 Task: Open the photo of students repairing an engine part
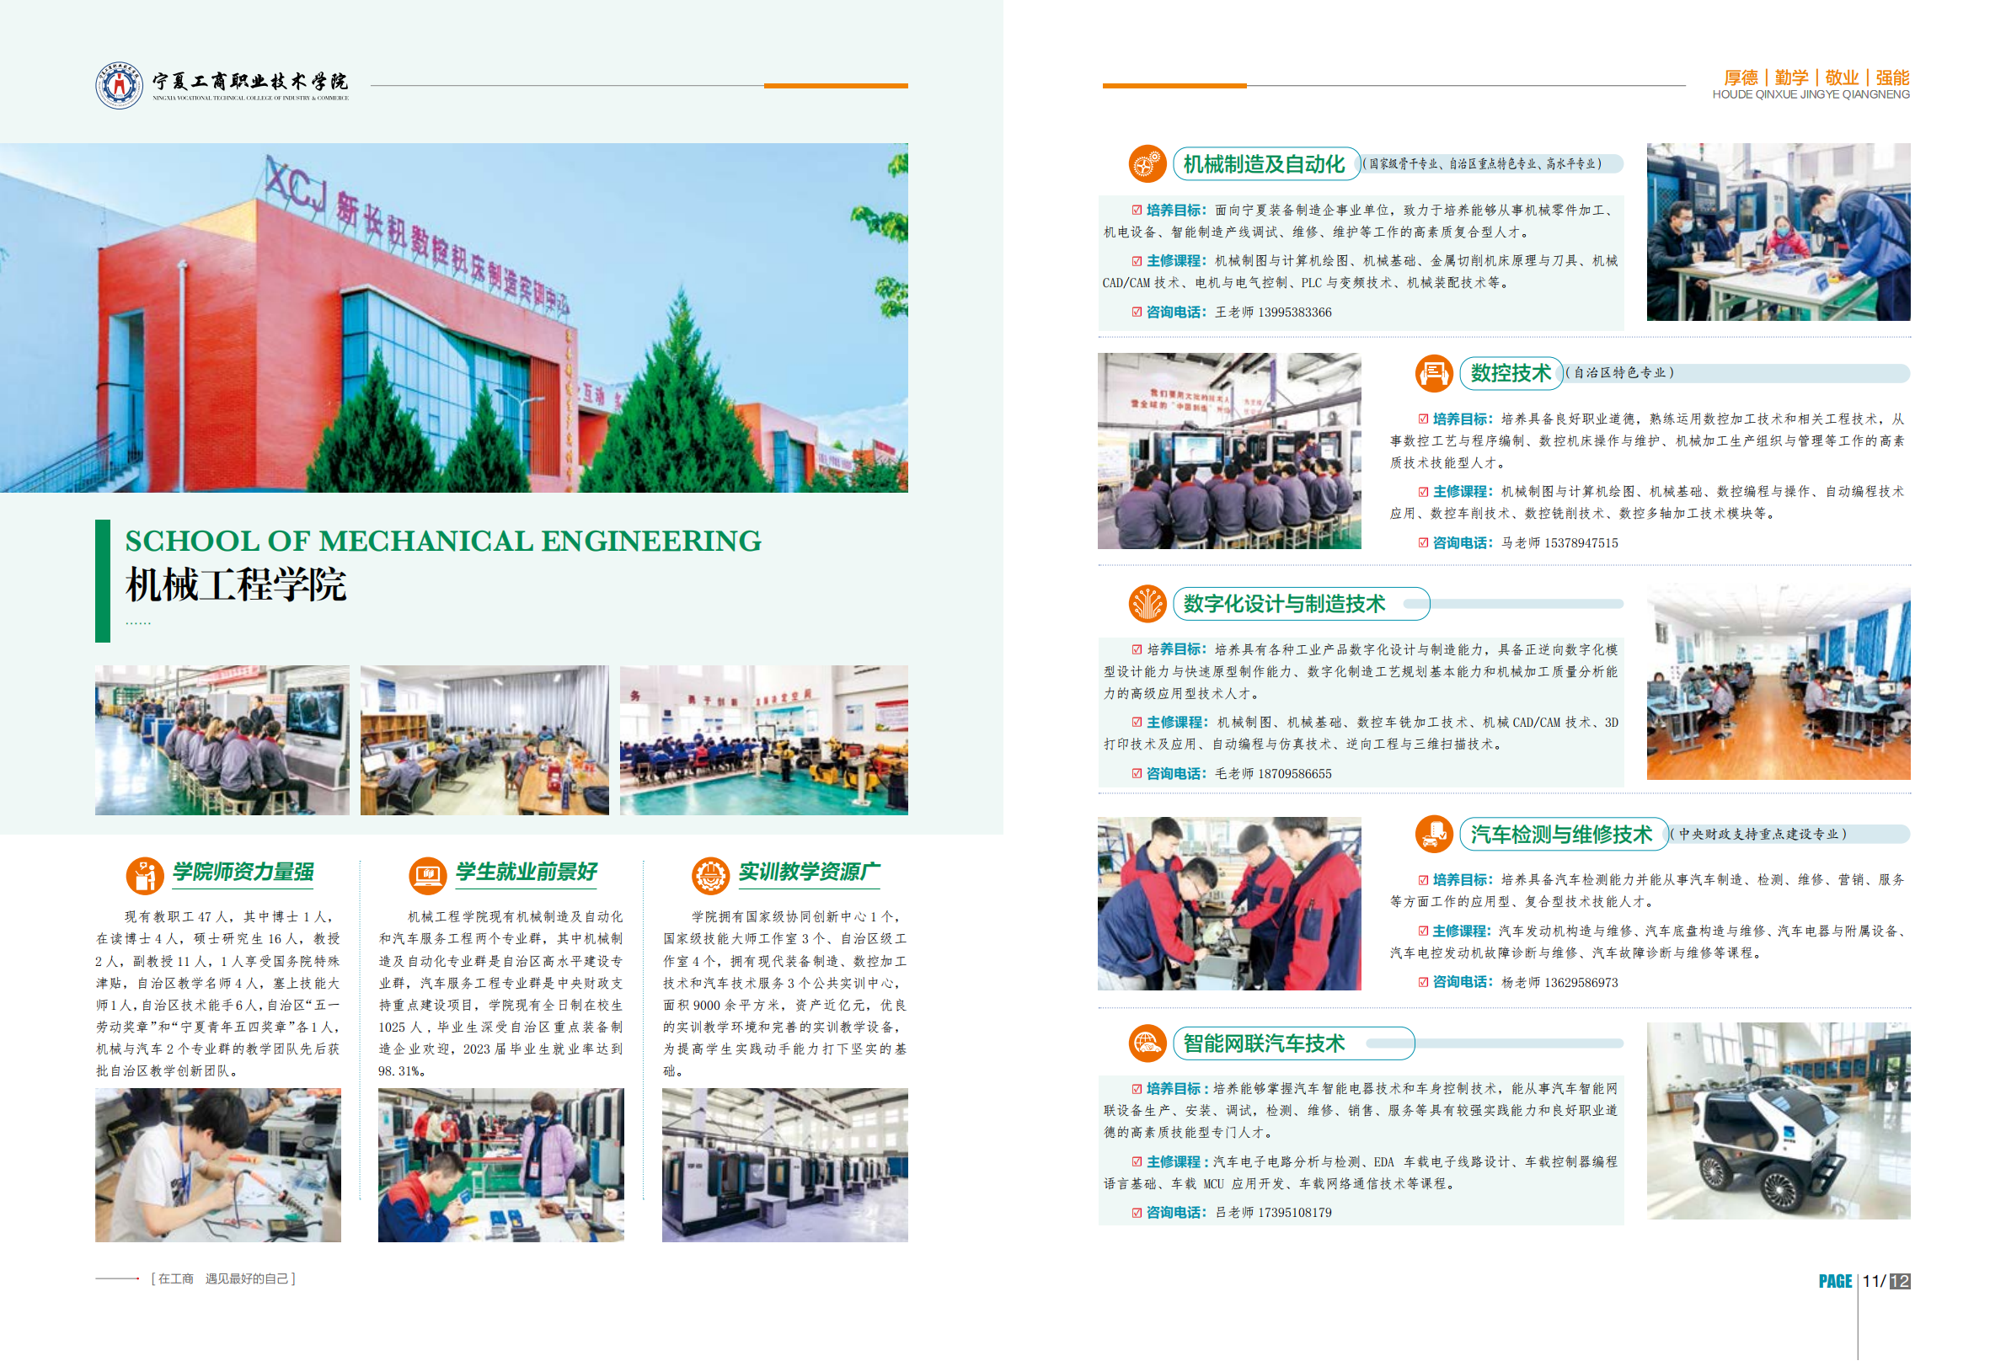click(x=1229, y=904)
